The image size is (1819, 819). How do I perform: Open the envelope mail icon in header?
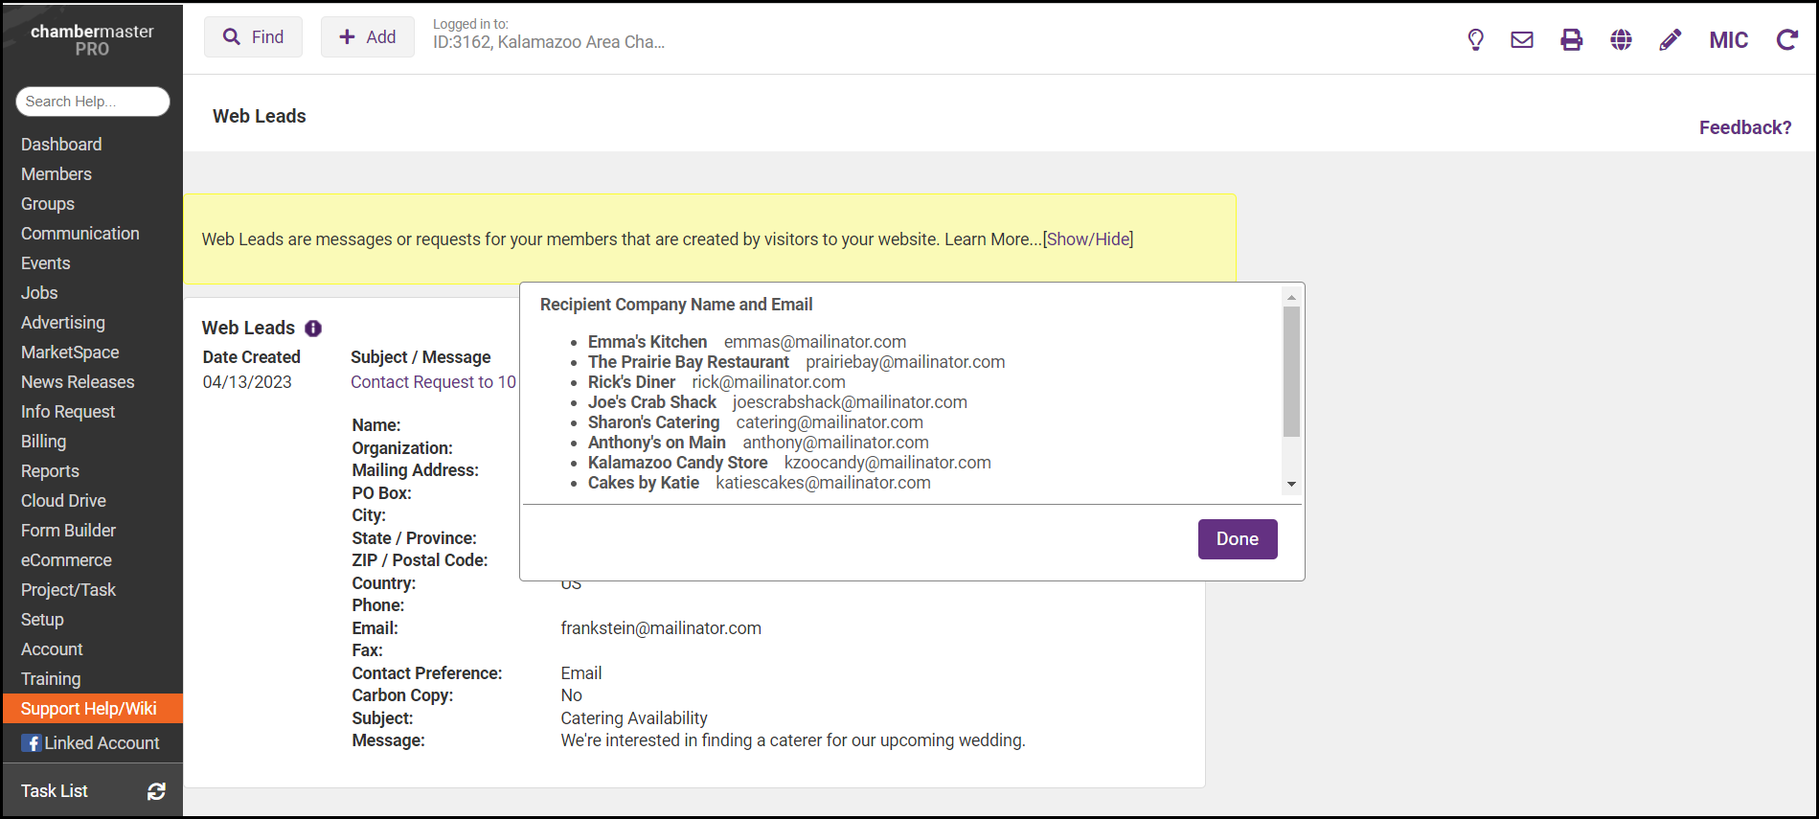pyautogui.click(x=1522, y=39)
